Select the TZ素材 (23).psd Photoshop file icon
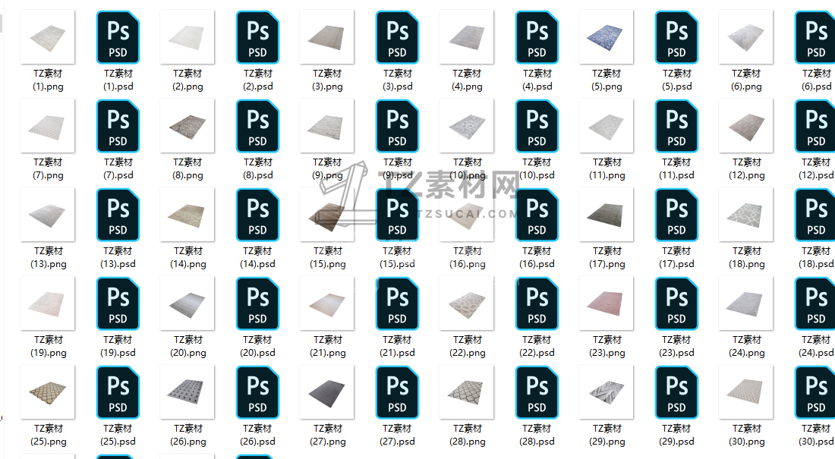 click(x=676, y=304)
